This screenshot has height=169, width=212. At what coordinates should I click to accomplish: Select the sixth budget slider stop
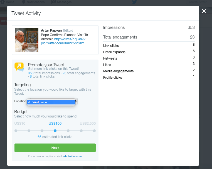[x=81, y=131]
